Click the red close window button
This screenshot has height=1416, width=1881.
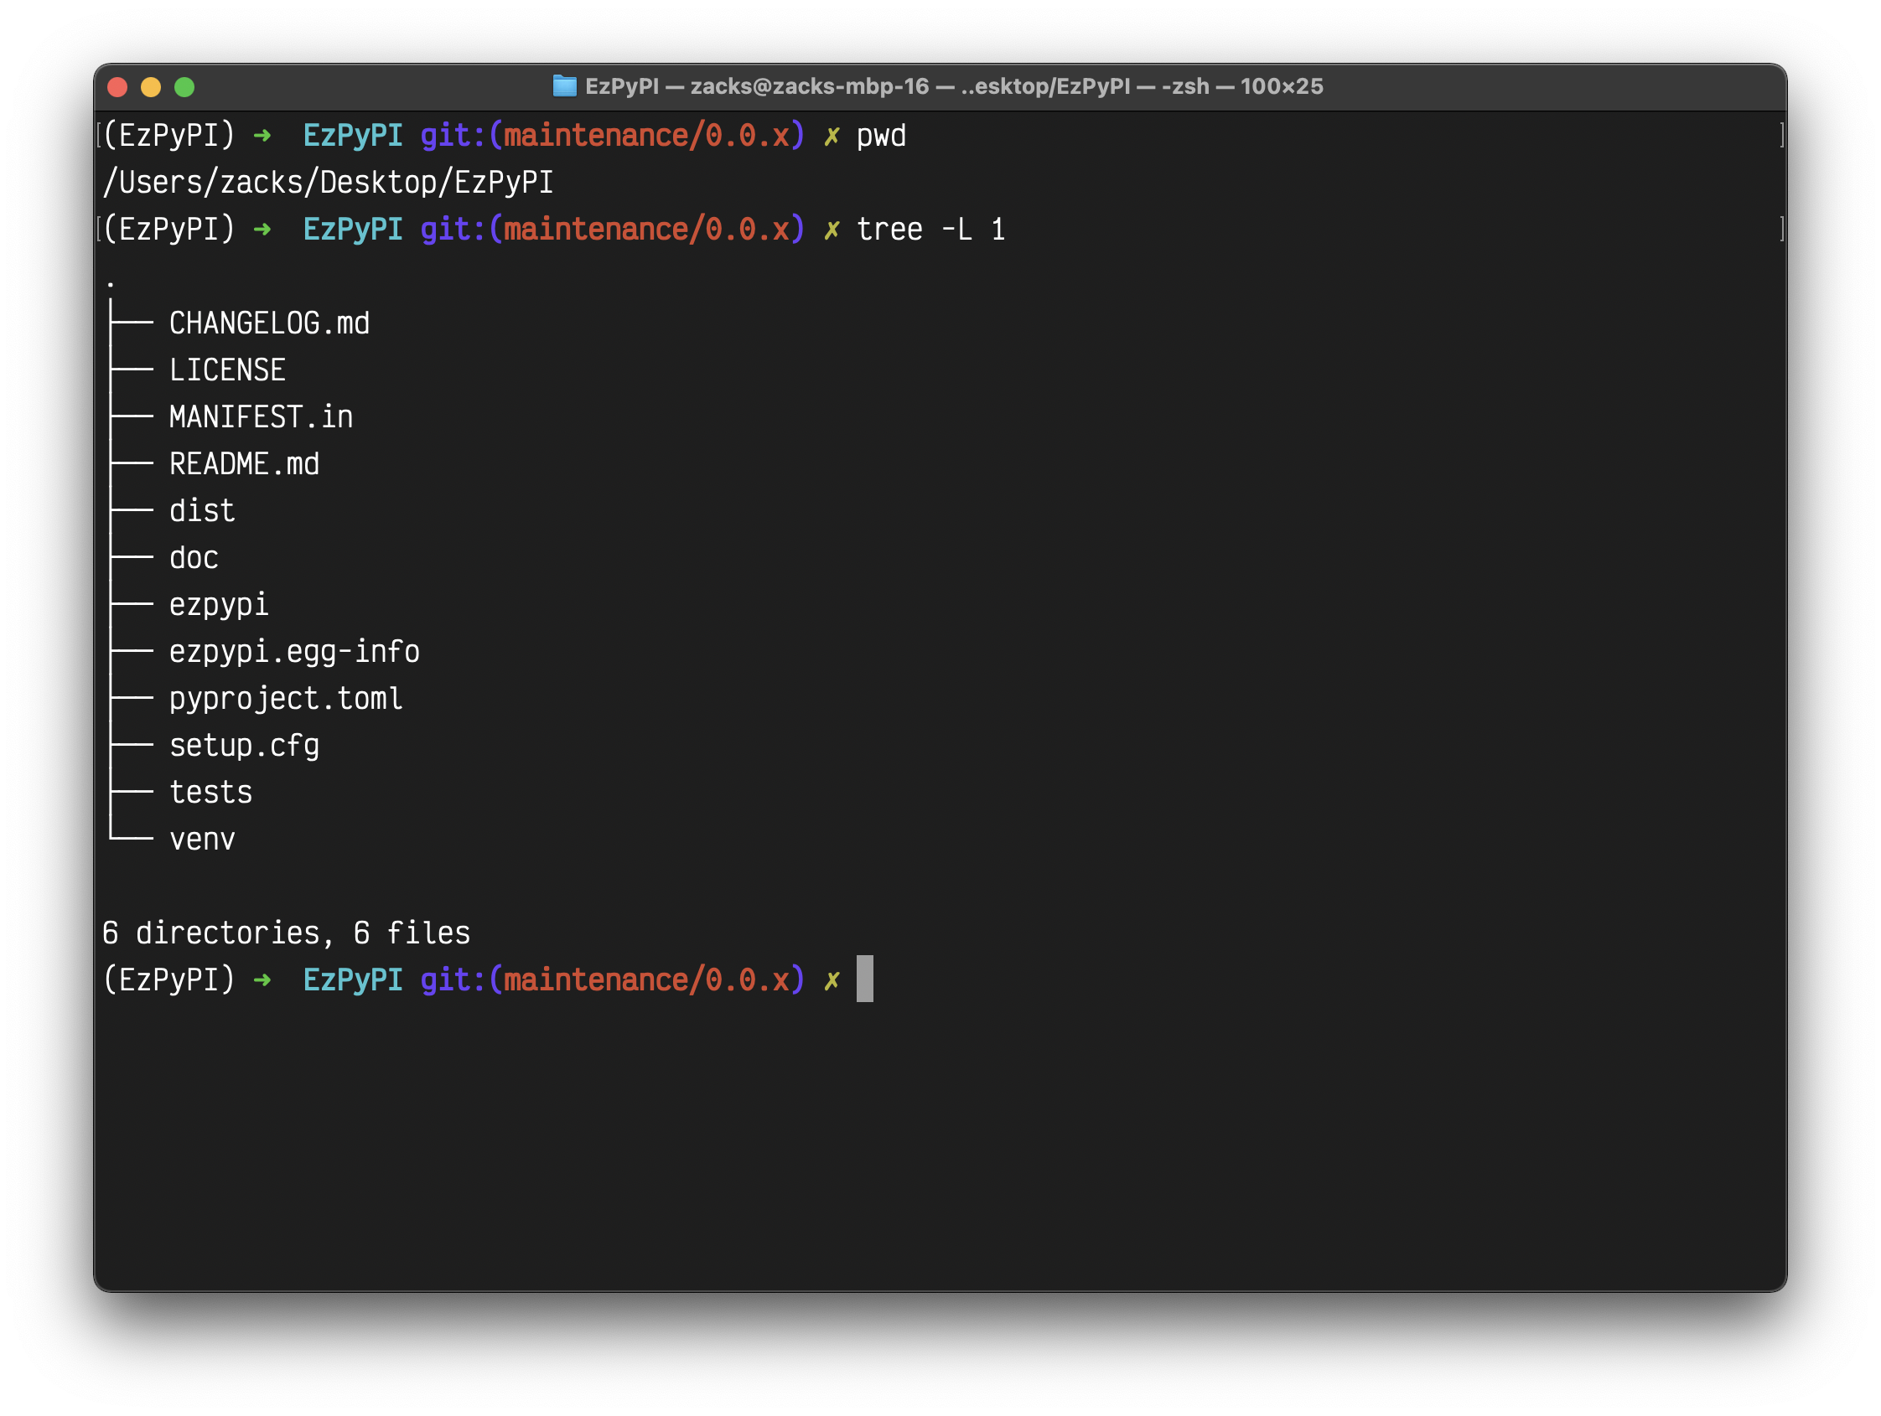click(x=117, y=87)
